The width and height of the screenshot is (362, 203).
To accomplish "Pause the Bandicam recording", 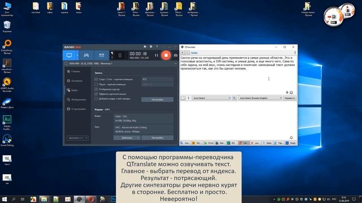I will click(156, 55).
